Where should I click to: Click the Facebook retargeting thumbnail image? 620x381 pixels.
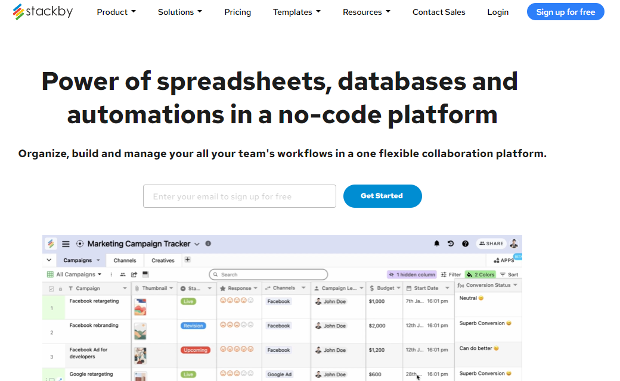point(140,307)
